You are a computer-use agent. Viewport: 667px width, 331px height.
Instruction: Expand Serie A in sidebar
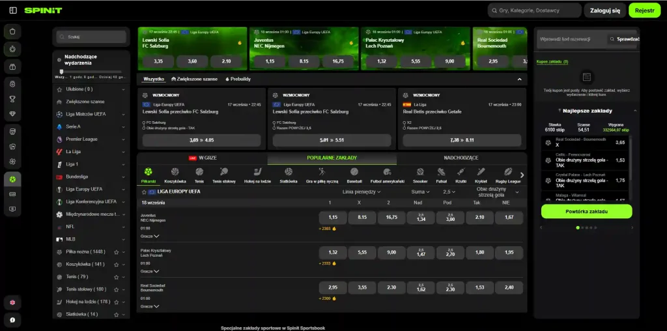[123, 127]
